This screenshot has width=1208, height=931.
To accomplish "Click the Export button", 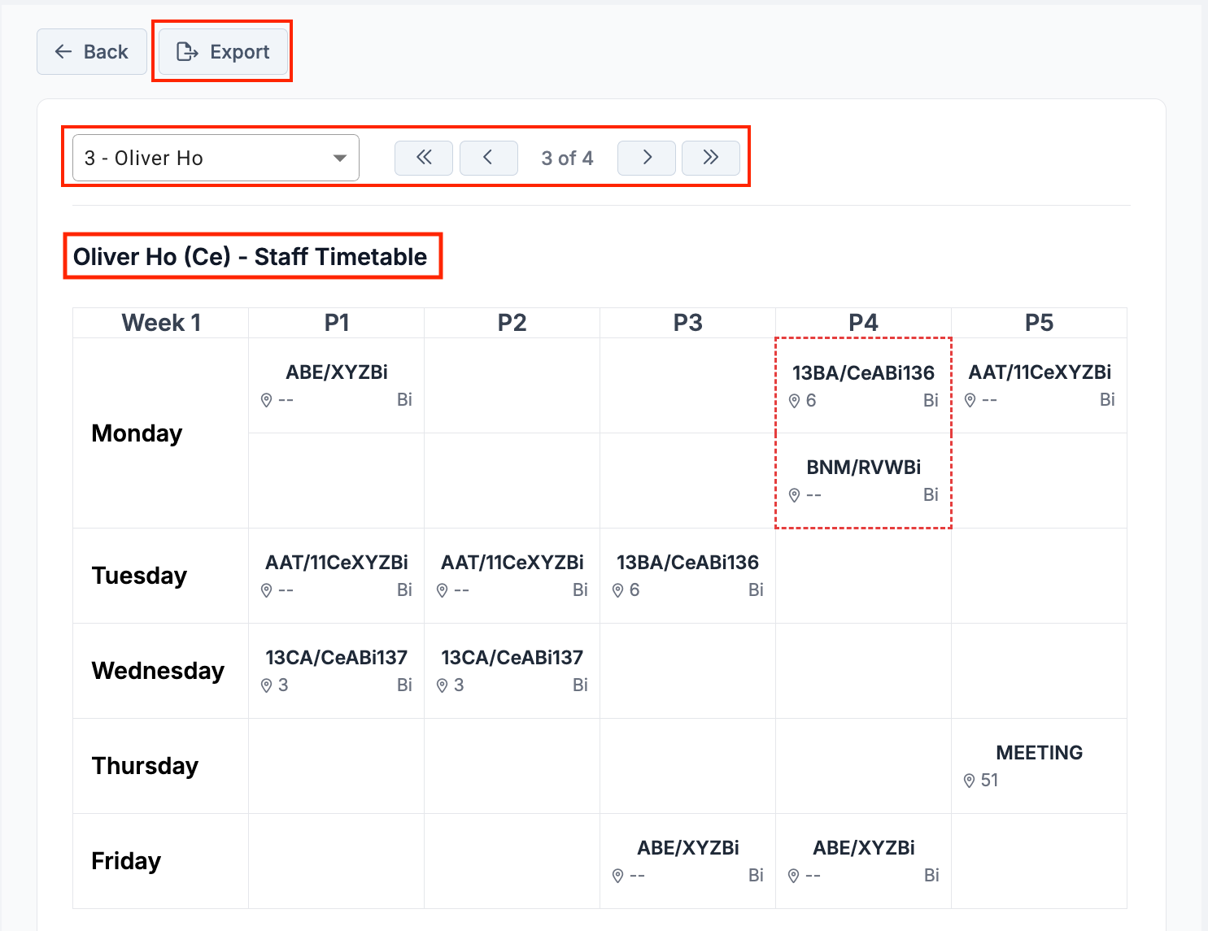I will pyautogui.click(x=222, y=51).
